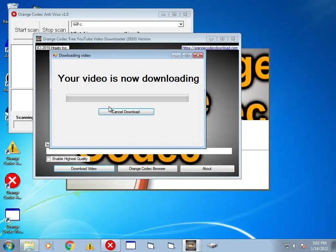Click the downloader title bar icon
This screenshot has height=252, width=336.
point(39,39)
